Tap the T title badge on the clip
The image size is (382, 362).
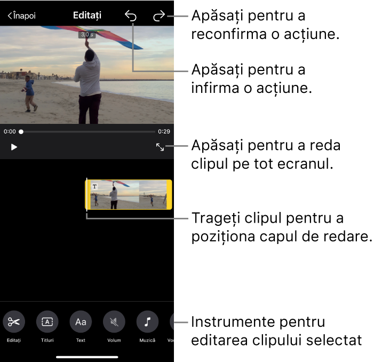94,187
